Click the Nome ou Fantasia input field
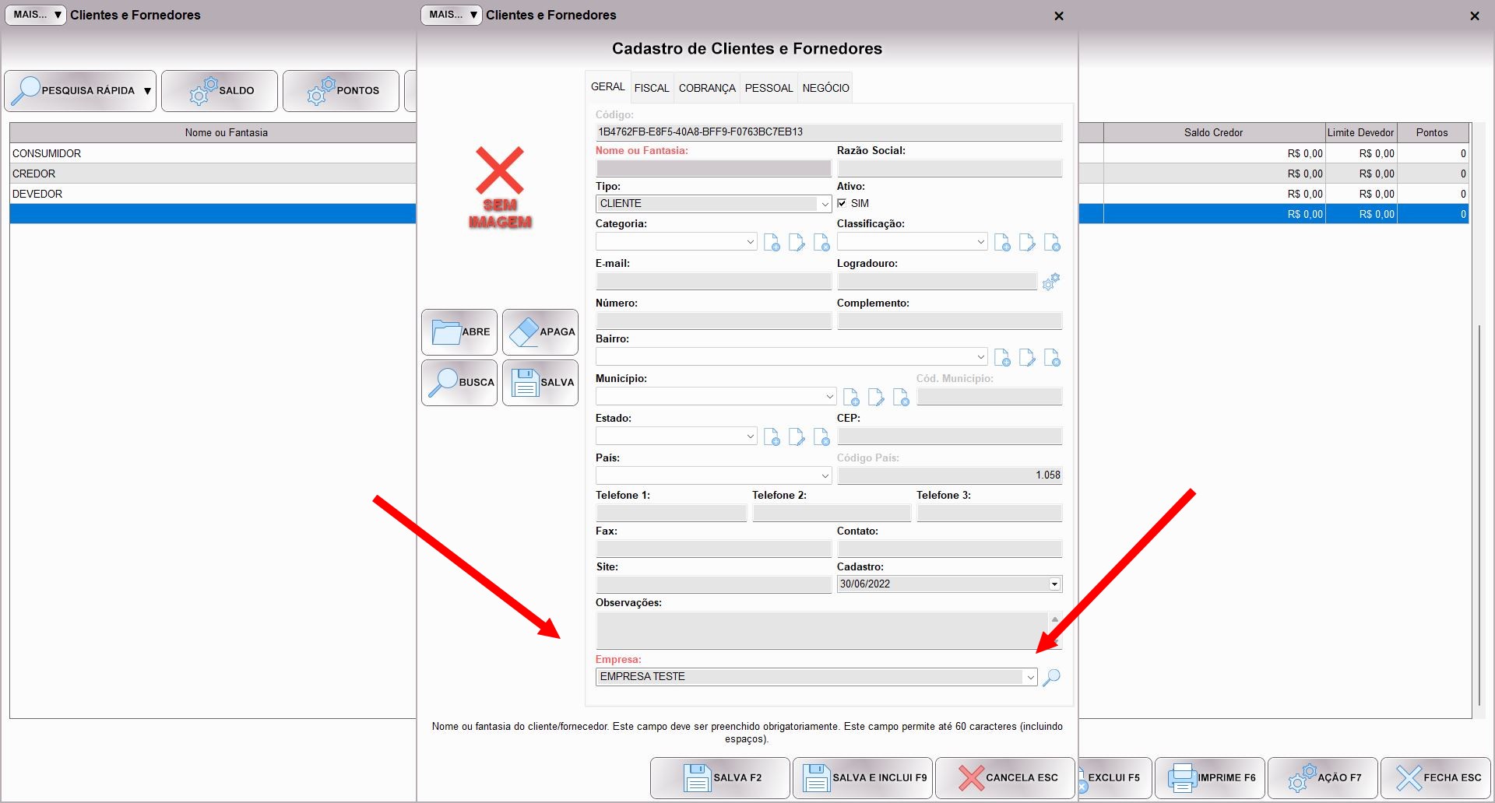1495x803 pixels. click(x=713, y=168)
